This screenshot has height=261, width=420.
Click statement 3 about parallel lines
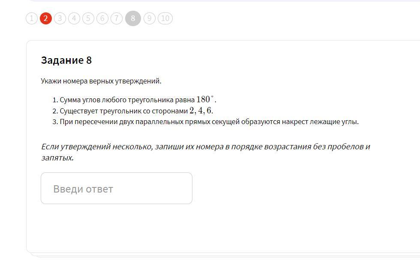coord(206,122)
